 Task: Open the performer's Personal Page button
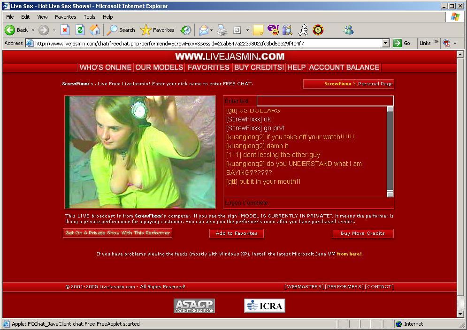pos(348,84)
